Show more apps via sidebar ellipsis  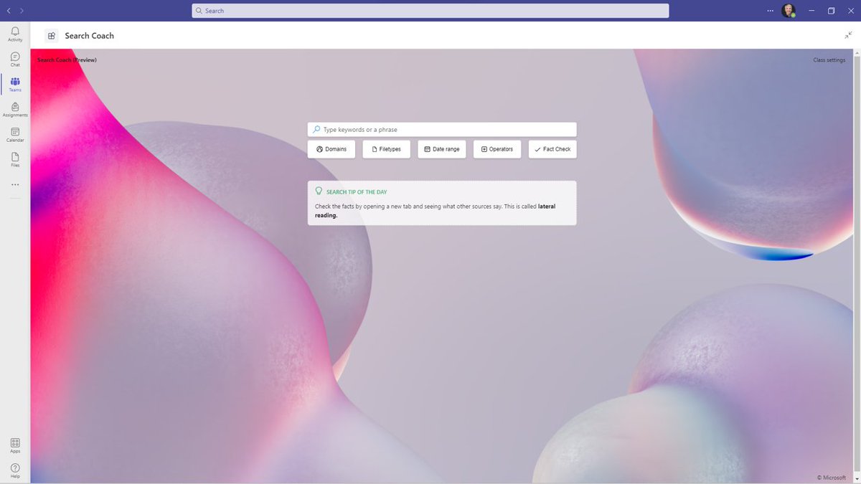click(15, 184)
